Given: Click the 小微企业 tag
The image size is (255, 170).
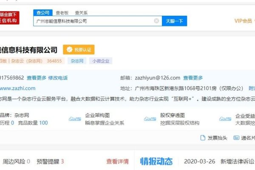Looking at the screenshot, I should click(101, 61).
